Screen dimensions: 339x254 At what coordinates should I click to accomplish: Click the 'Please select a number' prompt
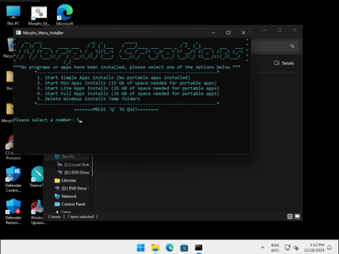pos(43,120)
